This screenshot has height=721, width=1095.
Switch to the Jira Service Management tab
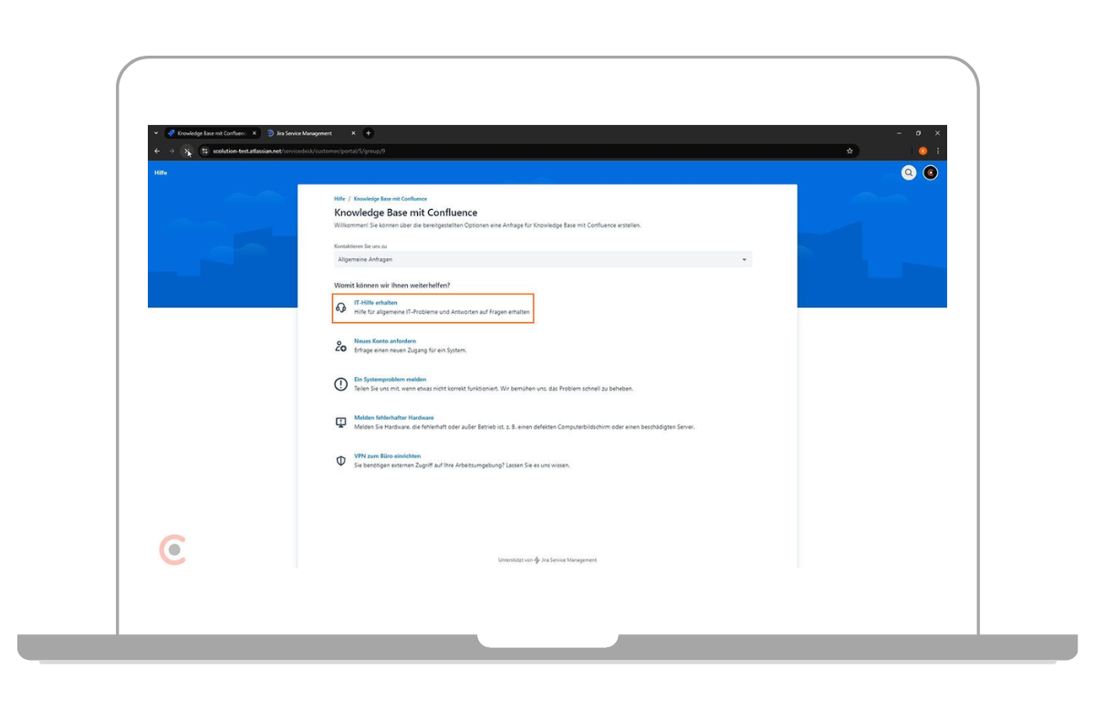point(304,133)
